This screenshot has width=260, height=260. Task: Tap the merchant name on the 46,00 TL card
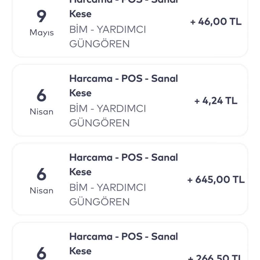[107, 37]
